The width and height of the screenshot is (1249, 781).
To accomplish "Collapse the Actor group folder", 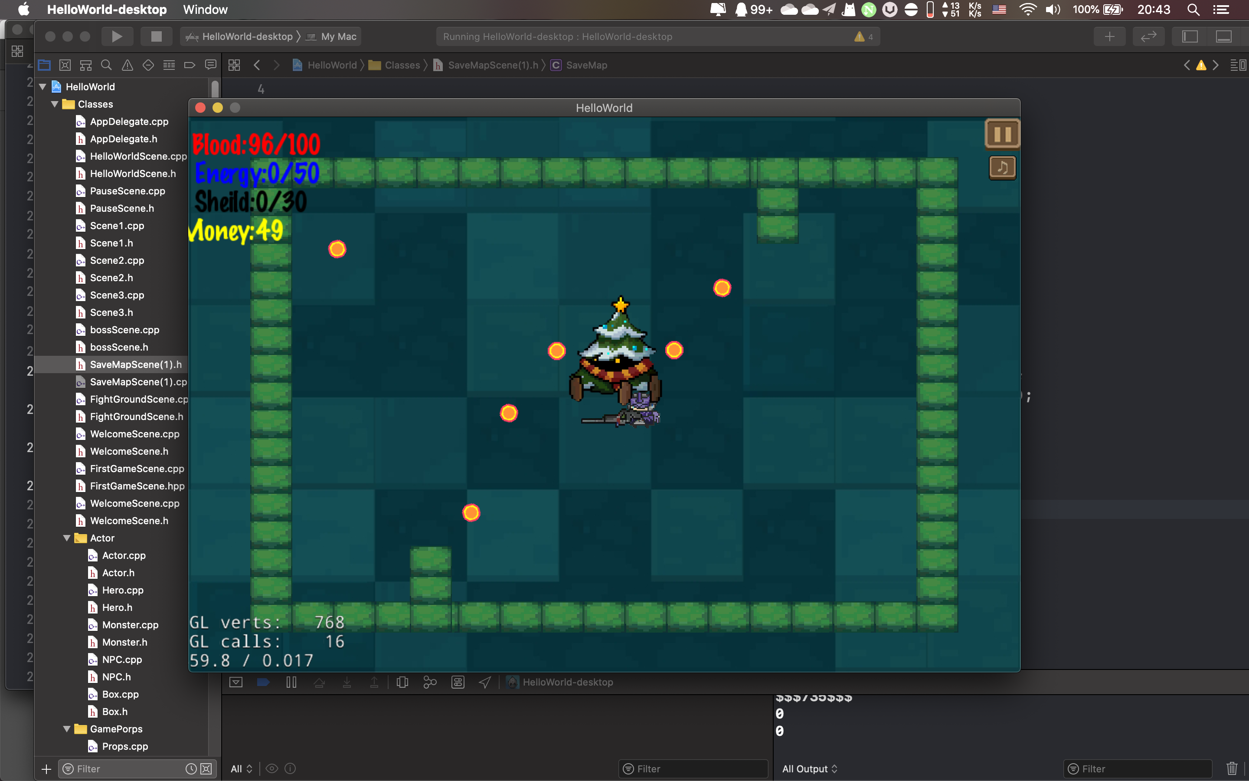I will coord(67,538).
